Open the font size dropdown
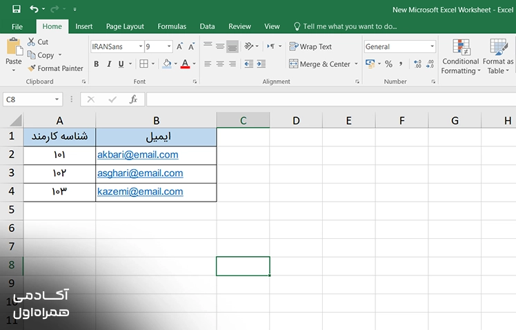The height and width of the screenshot is (330, 516). [169, 46]
